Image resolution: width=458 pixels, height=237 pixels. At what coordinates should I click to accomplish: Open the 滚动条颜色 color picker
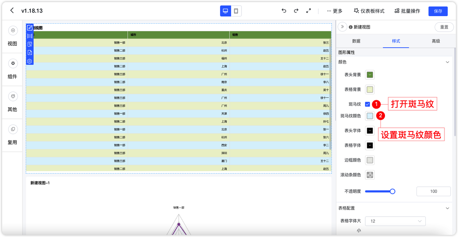point(370,175)
